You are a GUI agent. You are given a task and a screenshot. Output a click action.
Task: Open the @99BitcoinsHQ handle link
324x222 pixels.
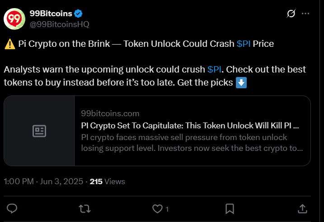(x=60, y=24)
